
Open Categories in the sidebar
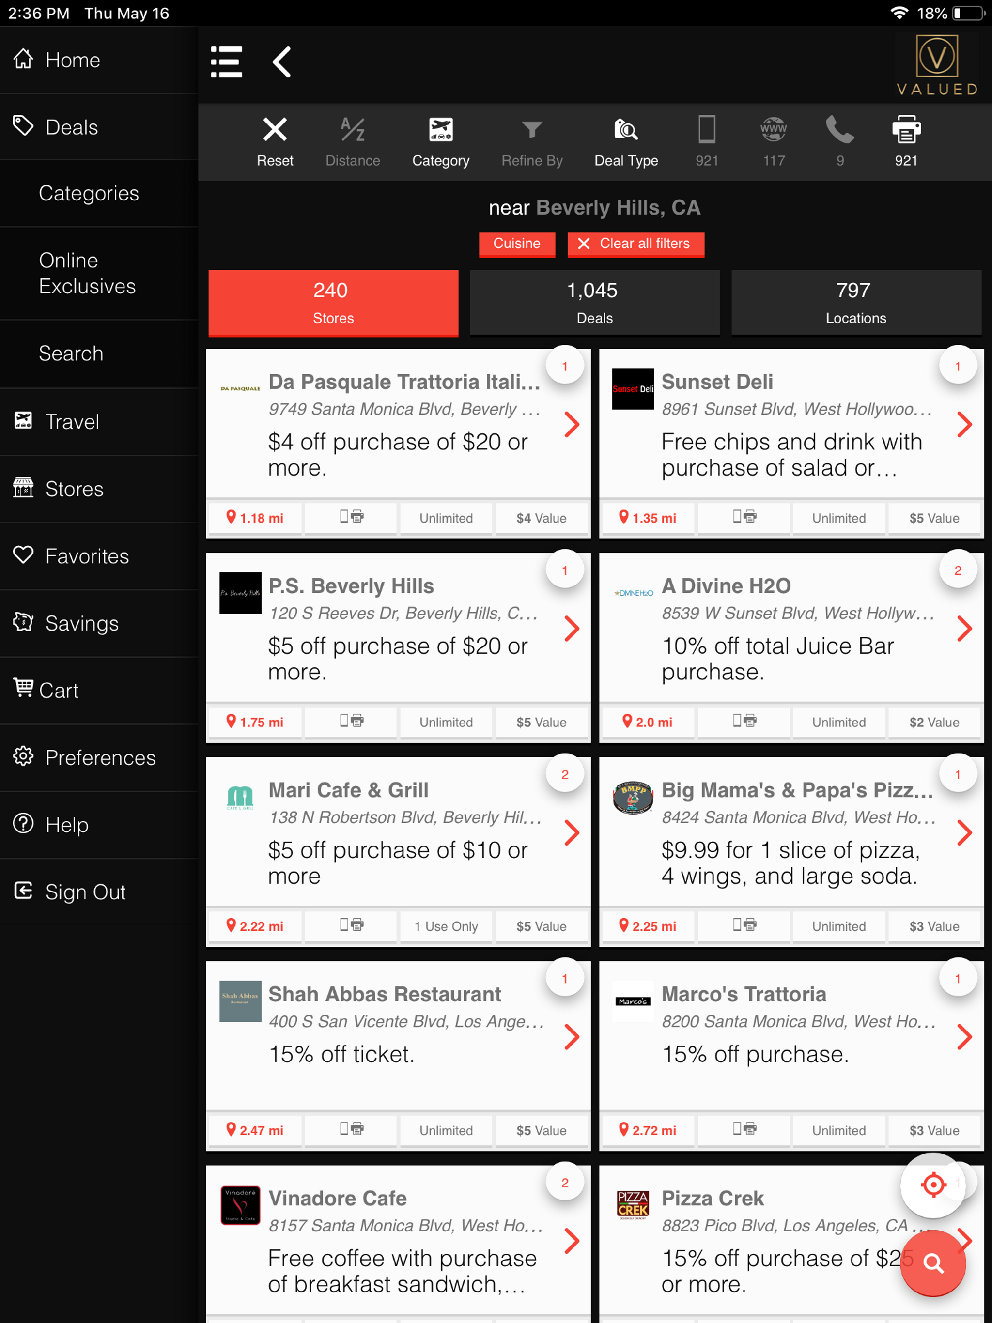point(99,193)
